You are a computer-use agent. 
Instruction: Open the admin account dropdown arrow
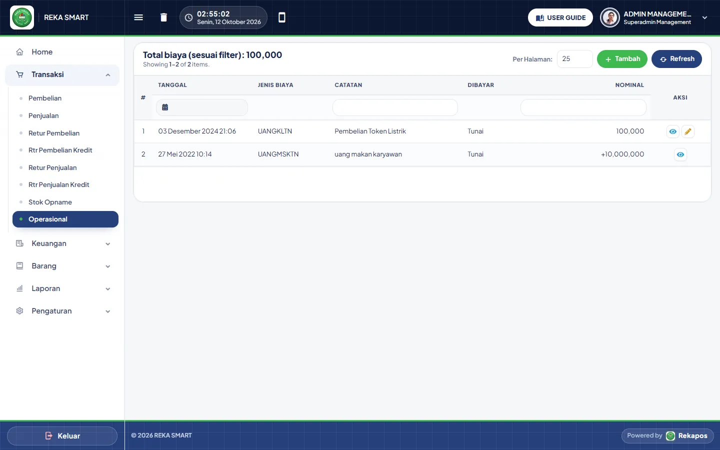(x=704, y=17)
